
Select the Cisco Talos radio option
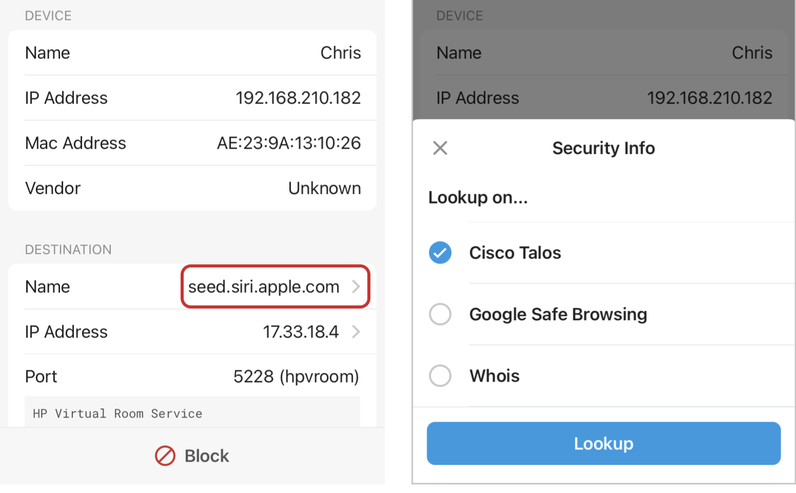coord(440,252)
